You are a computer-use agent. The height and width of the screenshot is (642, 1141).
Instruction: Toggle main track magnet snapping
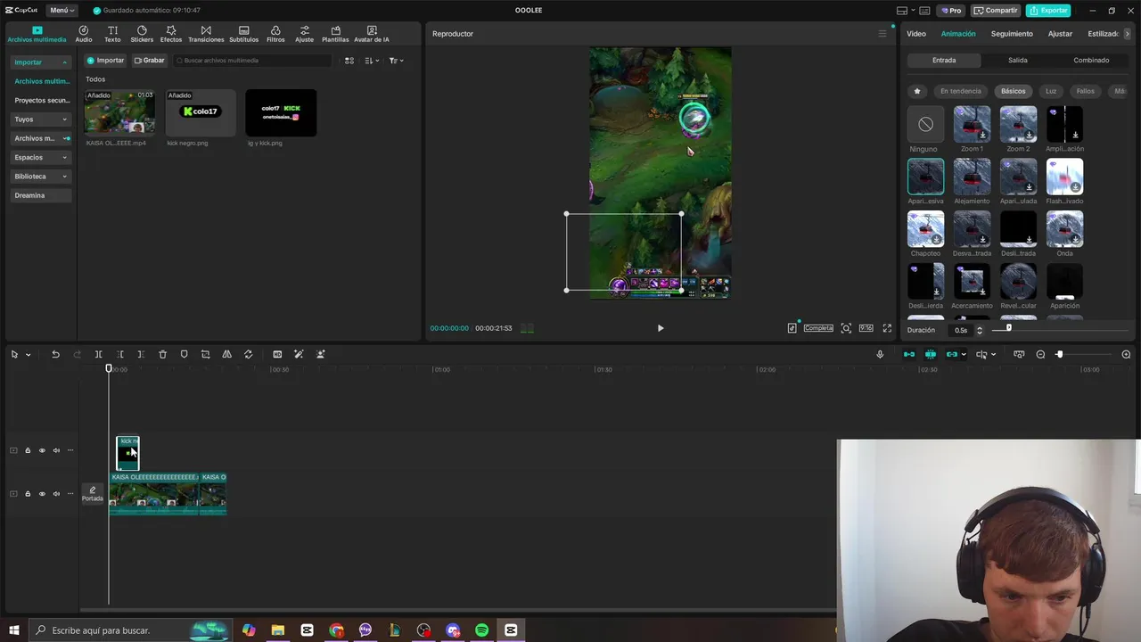coord(909,354)
